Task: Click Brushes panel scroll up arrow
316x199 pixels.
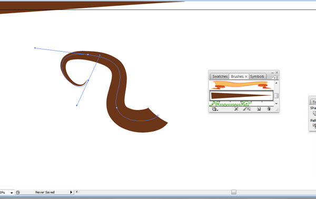Action: (276, 83)
